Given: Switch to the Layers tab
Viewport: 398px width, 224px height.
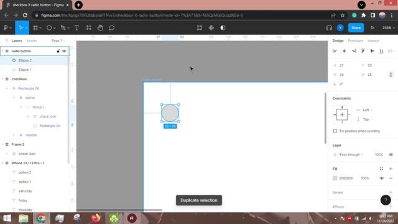Looking at the screenshot, I should (x=17, y=40).
